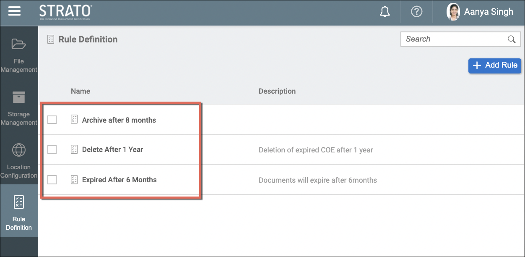Click the STRATO logo
The width and height of the screenshot is (525, 257).
tap(65, 12)
